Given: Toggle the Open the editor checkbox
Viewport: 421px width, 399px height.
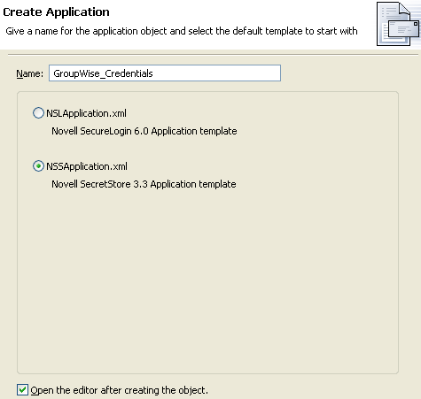Looking at the screenshot, I should coord(22,390).
